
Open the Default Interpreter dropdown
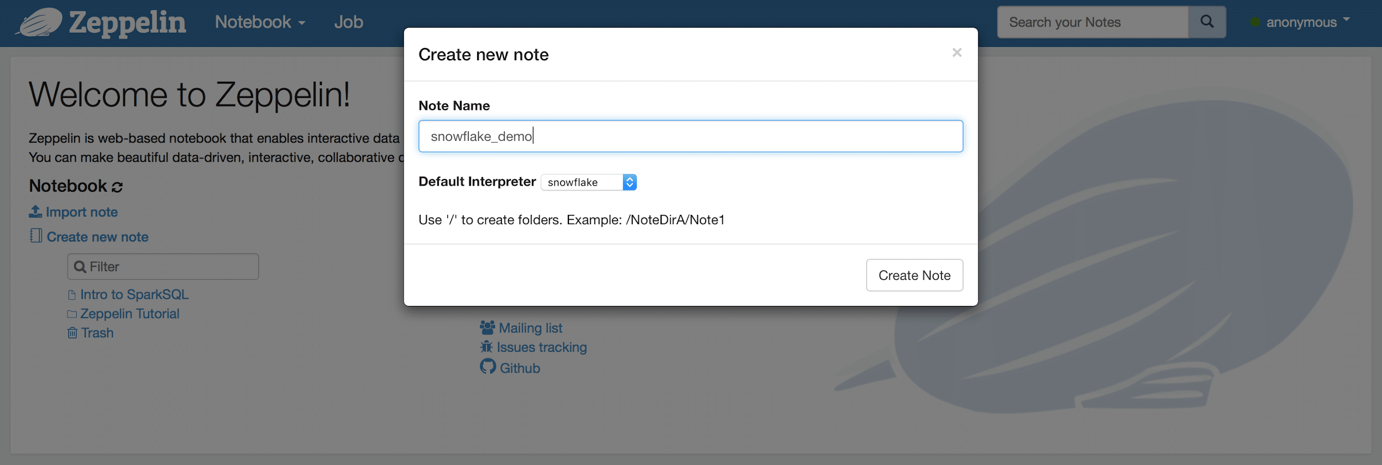tap(589, 182)
